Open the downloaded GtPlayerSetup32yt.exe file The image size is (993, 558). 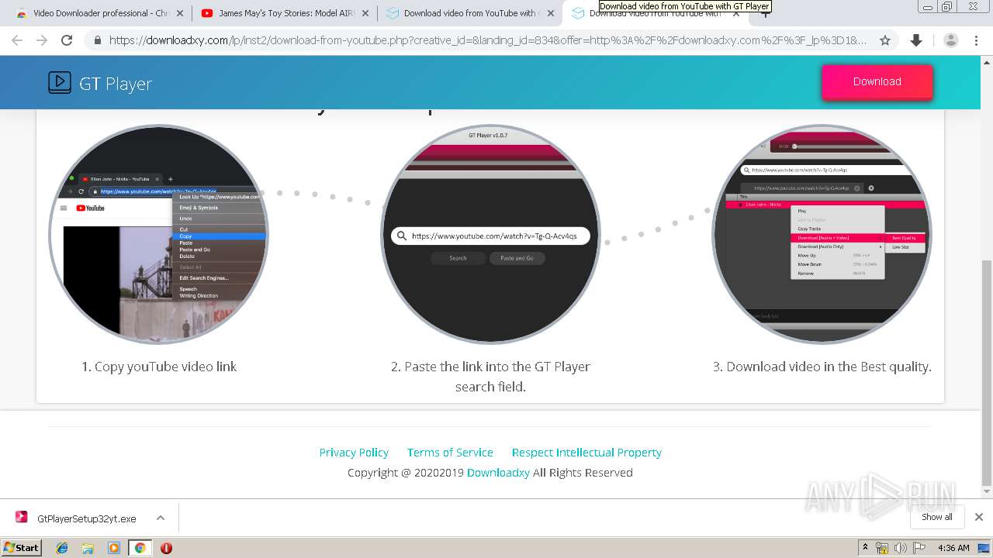click(x=86, y=518)
